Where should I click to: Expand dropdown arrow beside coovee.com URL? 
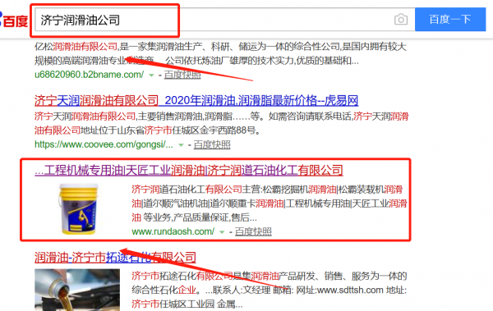pyautogui.click(x=181, y=144)
